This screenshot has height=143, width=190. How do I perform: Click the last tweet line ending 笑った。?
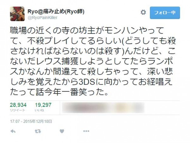click(x=59, y=92)
